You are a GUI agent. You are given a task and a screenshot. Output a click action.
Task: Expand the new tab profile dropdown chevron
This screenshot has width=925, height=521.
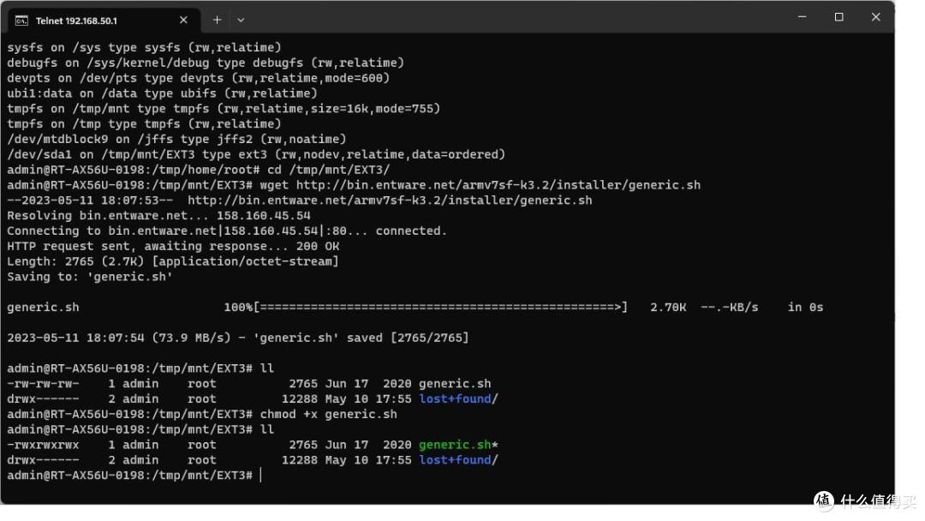[241, 20]
